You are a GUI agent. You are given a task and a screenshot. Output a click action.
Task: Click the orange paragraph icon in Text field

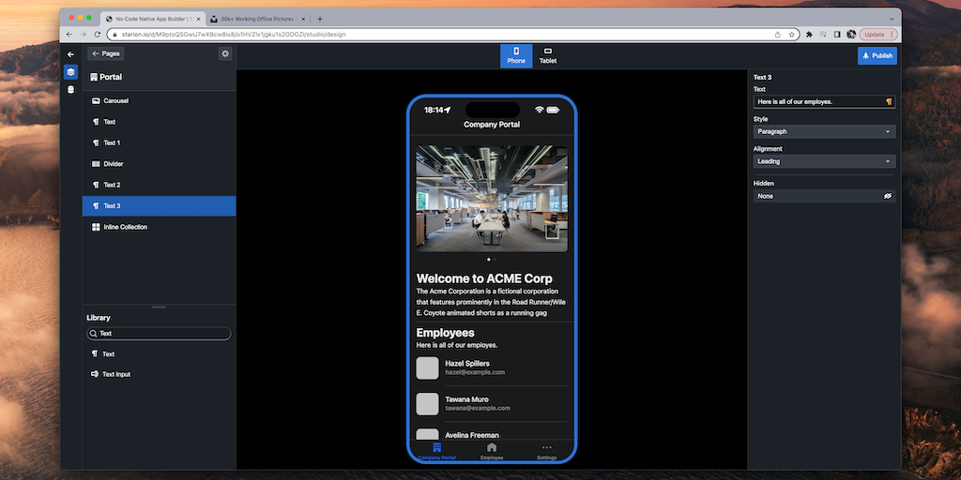[889, 101]
